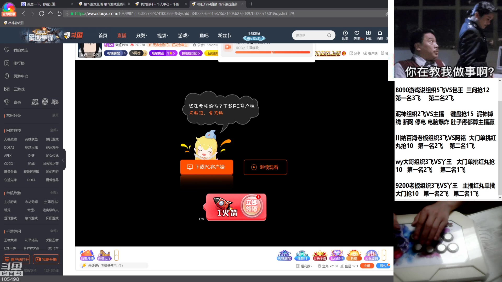Select the 钻石粉丝 diamond gift icon
The height and width of the screenshot is (282, 502).
(337, 255)
